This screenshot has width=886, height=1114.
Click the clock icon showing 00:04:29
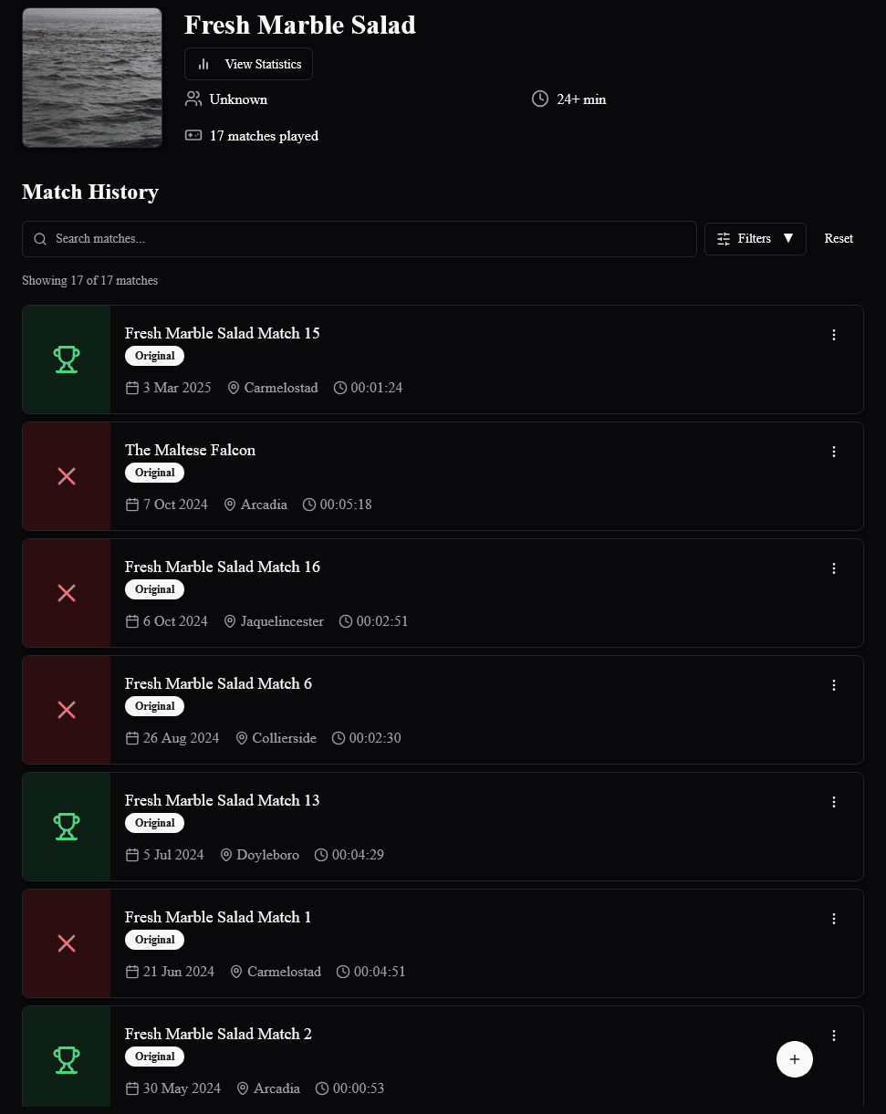(321, 855)
